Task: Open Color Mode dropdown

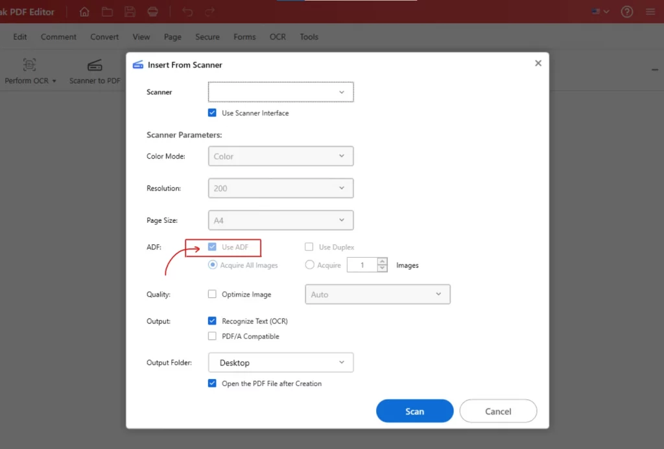Action: click(281, 156)
